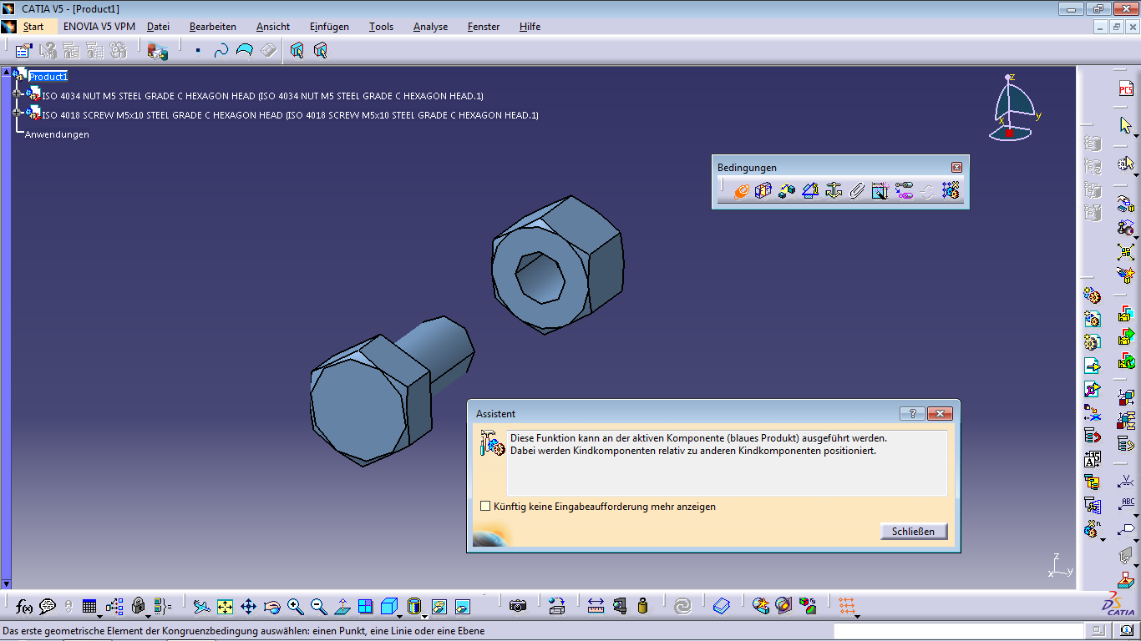Open the Quick View cube dropdown arrow
1141x641 pixels.
402,617
